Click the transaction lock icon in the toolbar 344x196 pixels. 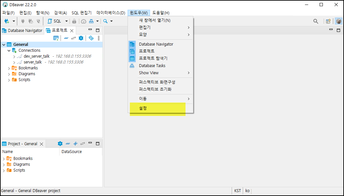pos(74,21)
